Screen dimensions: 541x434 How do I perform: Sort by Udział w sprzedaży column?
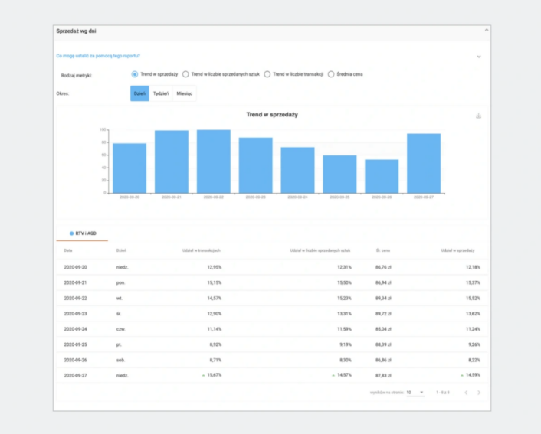pos(457,250)
